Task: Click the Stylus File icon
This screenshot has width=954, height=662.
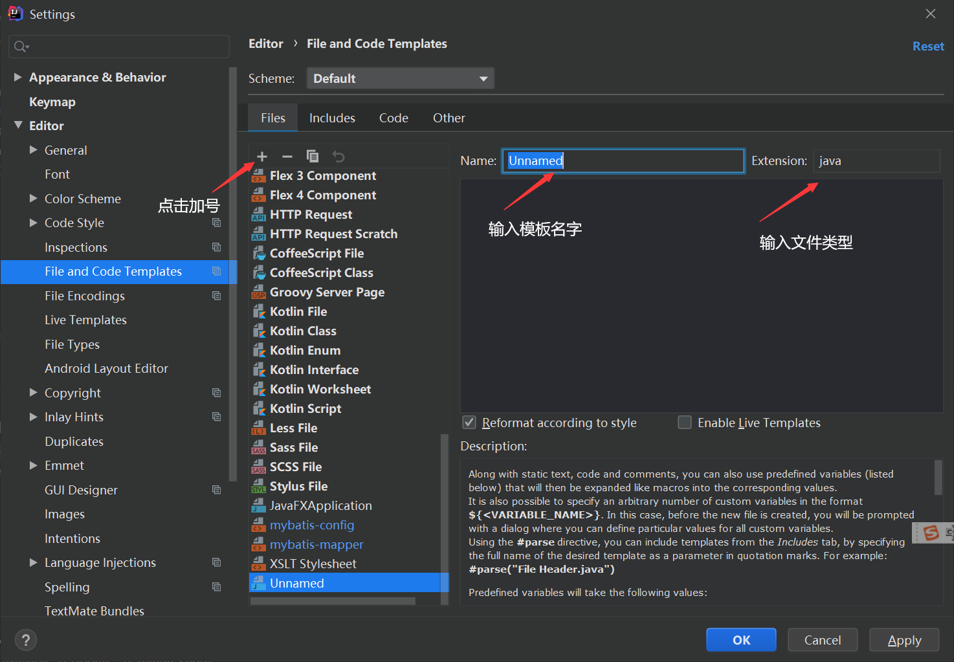Action: [259, 487]
